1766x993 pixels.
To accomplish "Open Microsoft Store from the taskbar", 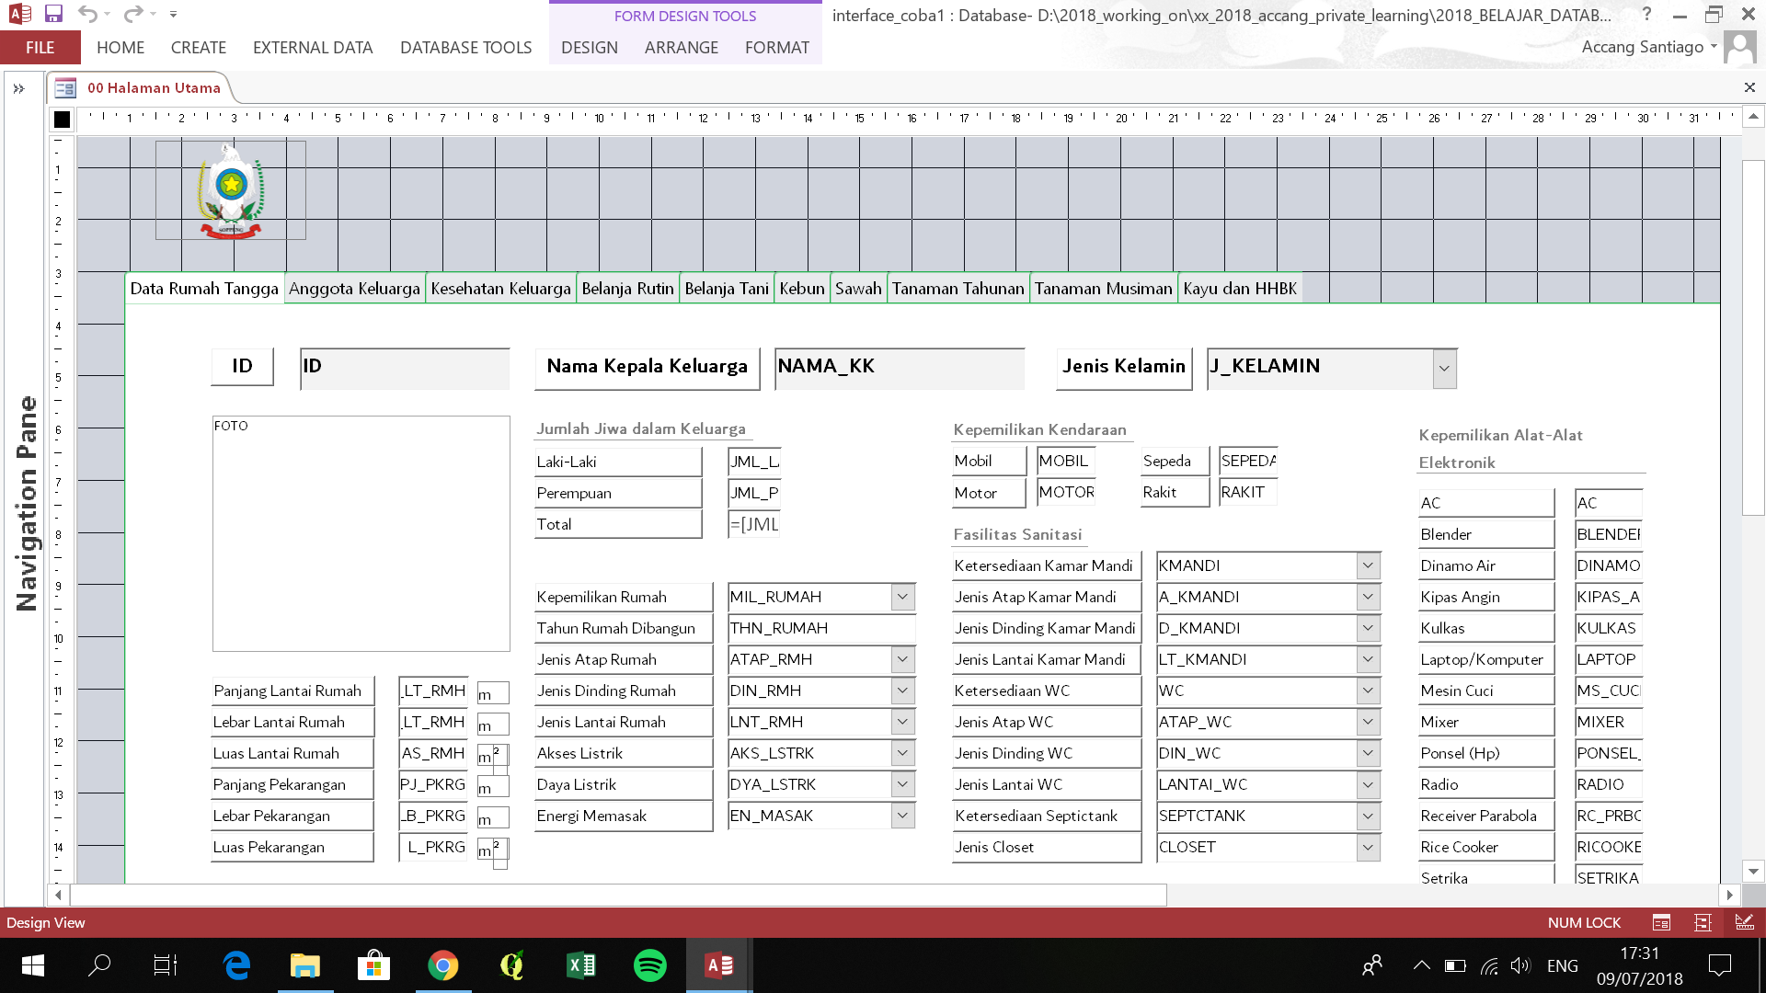I will [373, 965].
